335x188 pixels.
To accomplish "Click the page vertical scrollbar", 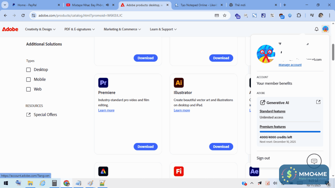I will click(x=333, y=52).
